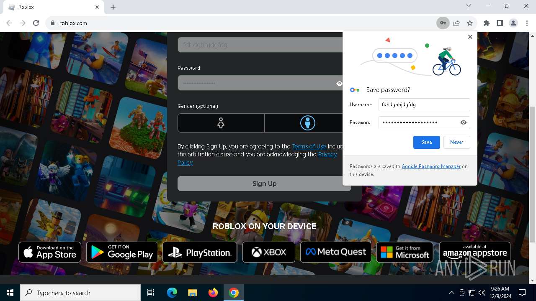This screenshot has width=536, height=301.
Task: Click the Google Play badge
Action: pyautogui.click(x=122, y=252)
